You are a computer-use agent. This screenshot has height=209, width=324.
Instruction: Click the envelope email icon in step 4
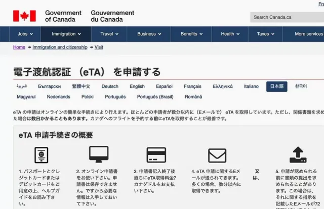click(x=217, y=155)
